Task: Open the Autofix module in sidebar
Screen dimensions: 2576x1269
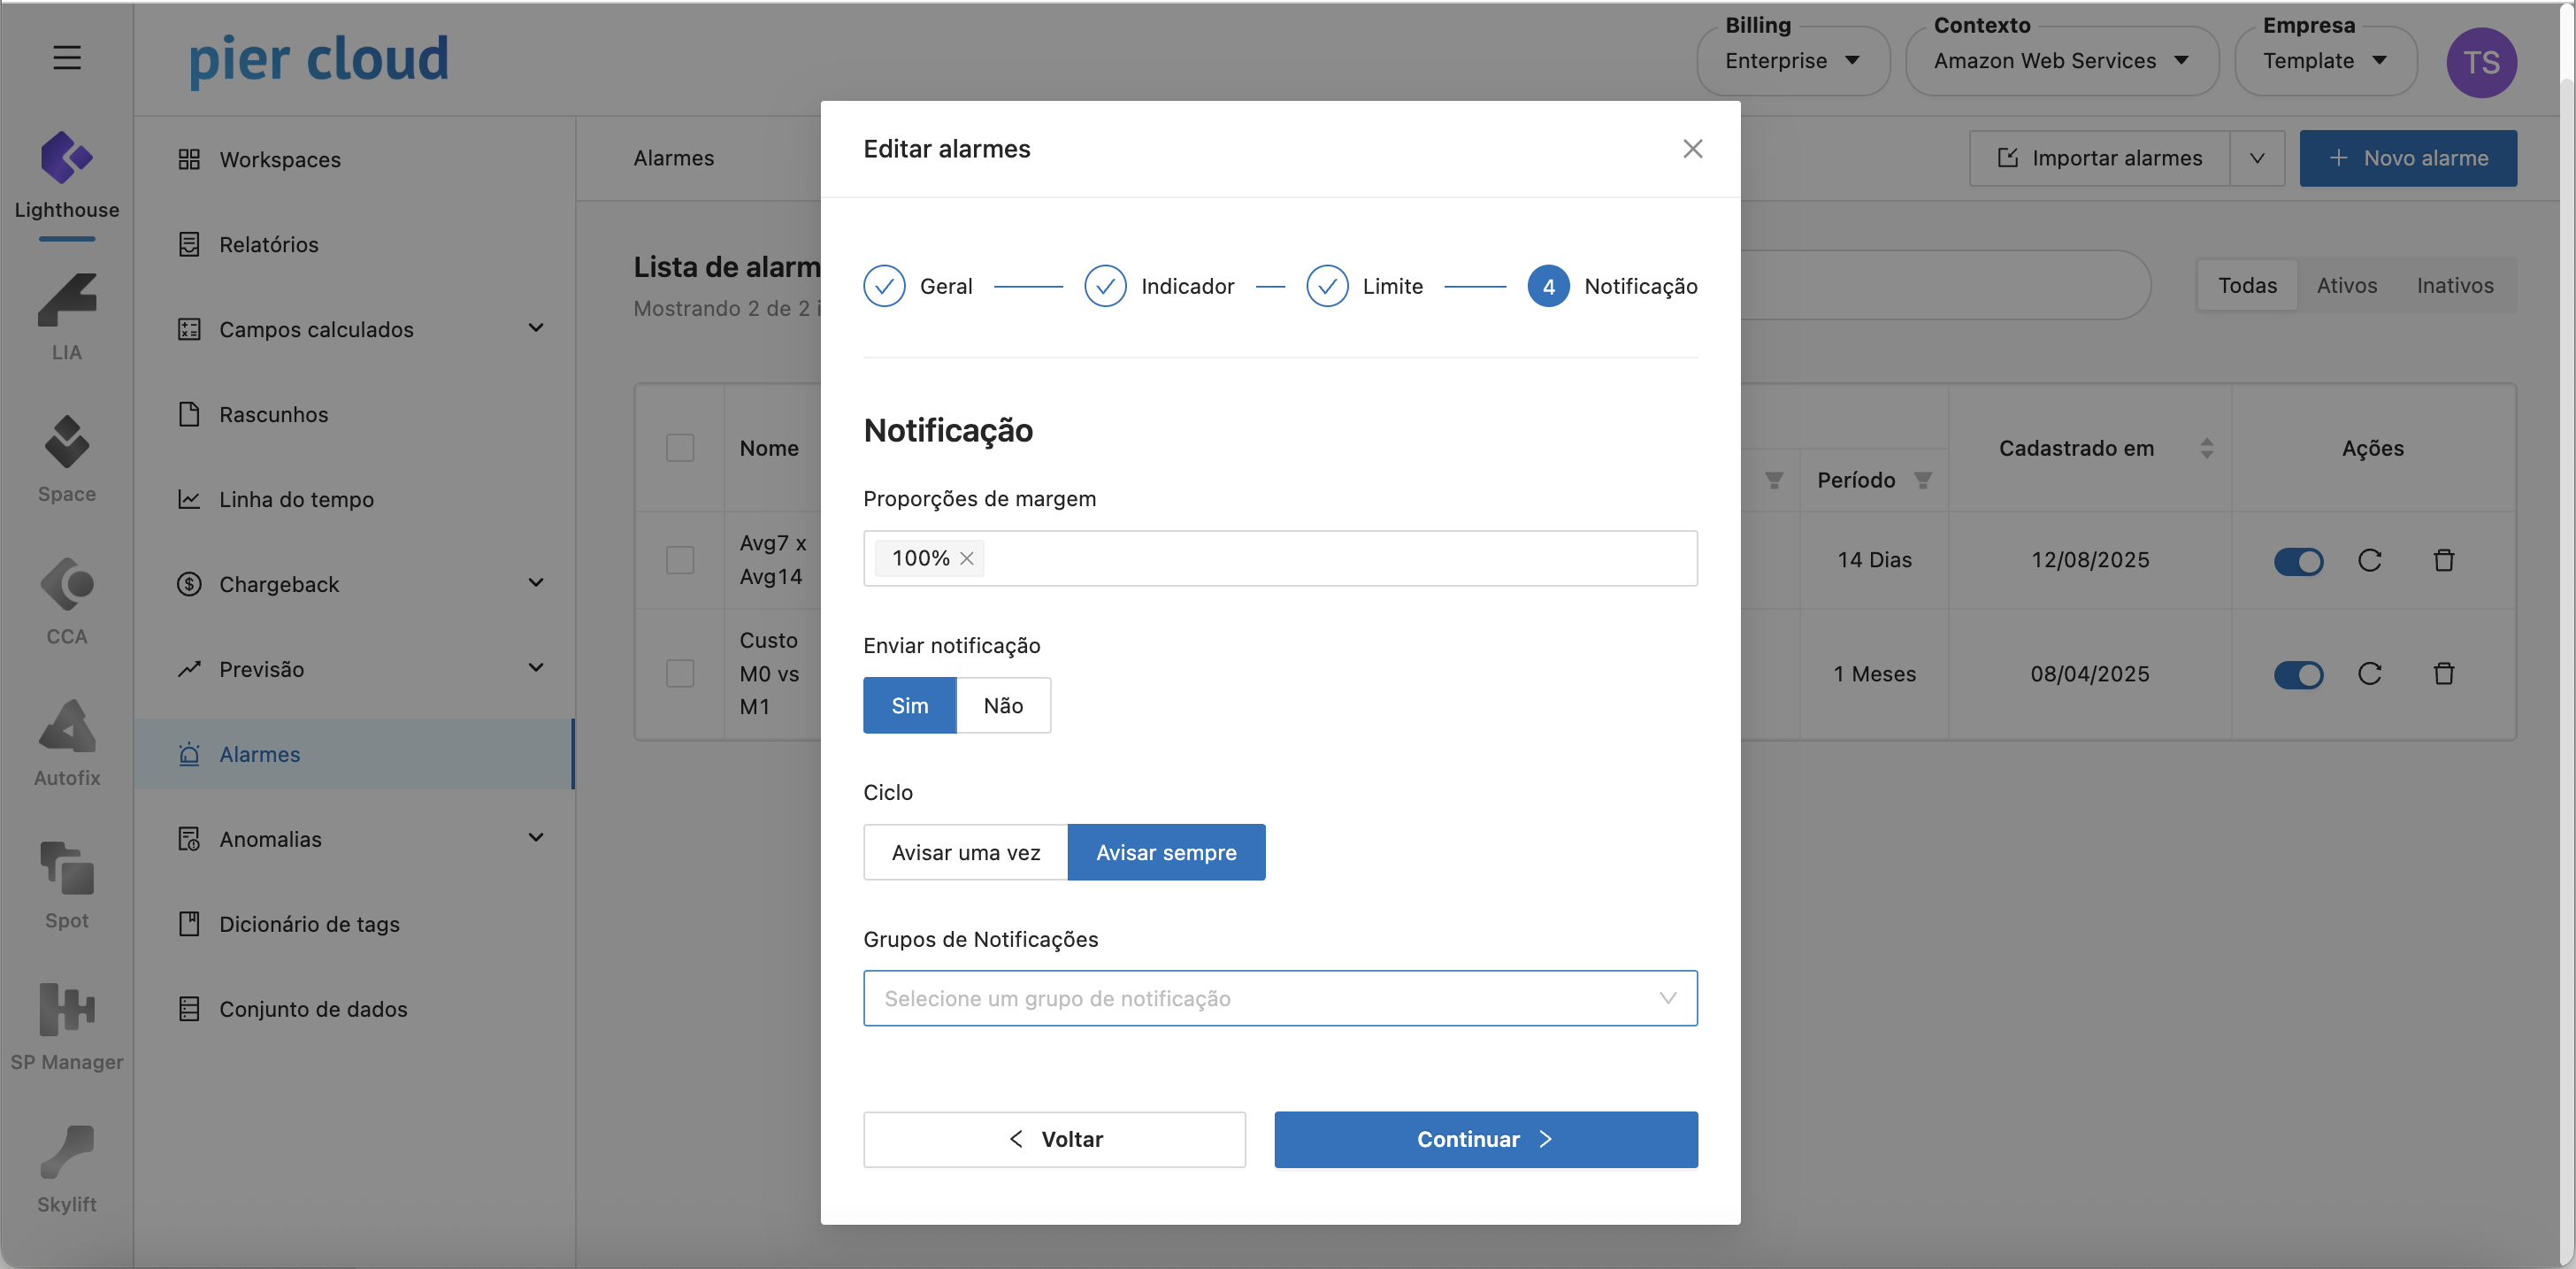Action: 66,727
